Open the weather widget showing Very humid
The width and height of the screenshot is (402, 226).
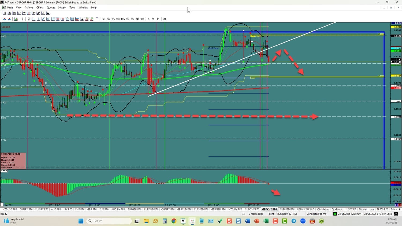pyautogui.click(x=14, y=221)
